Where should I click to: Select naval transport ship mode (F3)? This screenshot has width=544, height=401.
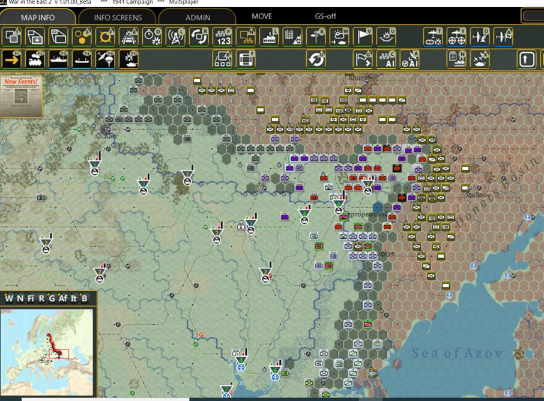click(58, 59)
